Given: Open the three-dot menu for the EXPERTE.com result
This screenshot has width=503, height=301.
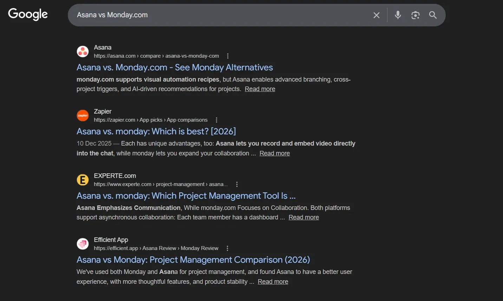Looking at the screenshot, I should 237,184.
